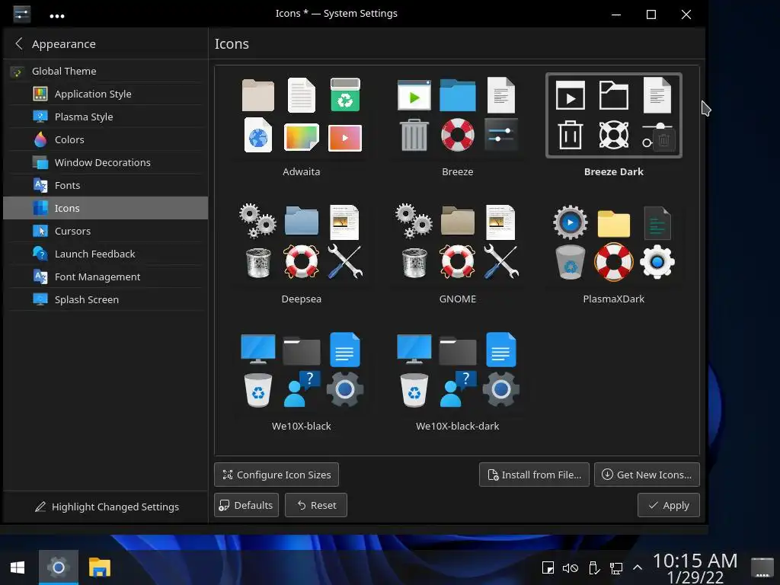Click System Settings taskbar icon
The width and height of the screenshot is (780, 585).
[59, 567]
